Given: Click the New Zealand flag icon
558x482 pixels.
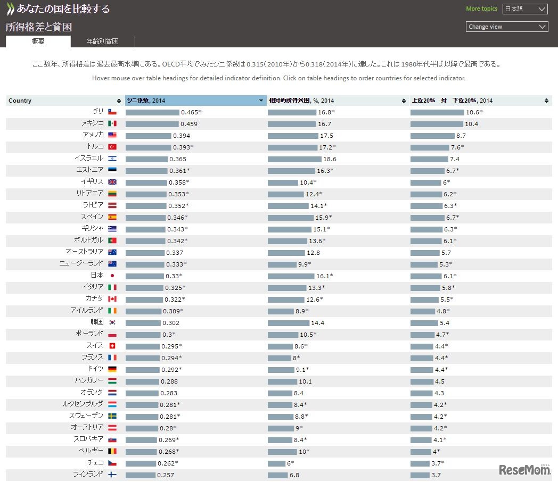Looking at the screenshot, I should 112,264.
